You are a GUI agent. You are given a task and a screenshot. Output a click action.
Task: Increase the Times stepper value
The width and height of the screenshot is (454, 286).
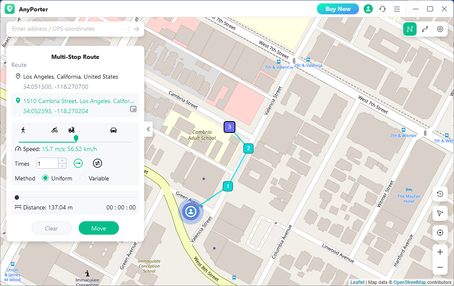click(62, 161)
